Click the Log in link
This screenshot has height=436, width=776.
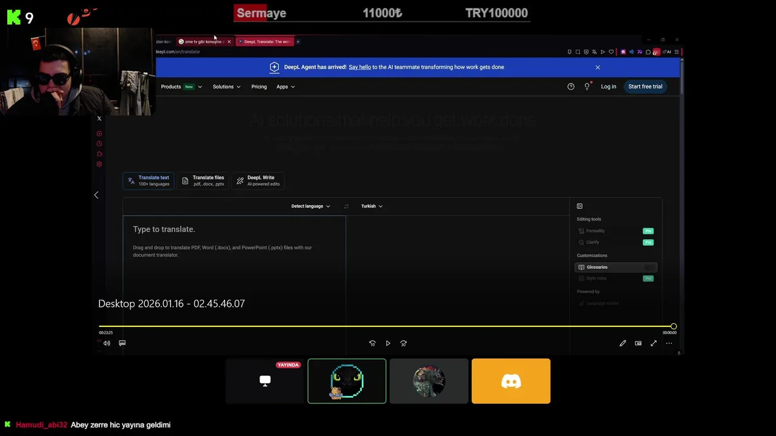click(609, 87)
